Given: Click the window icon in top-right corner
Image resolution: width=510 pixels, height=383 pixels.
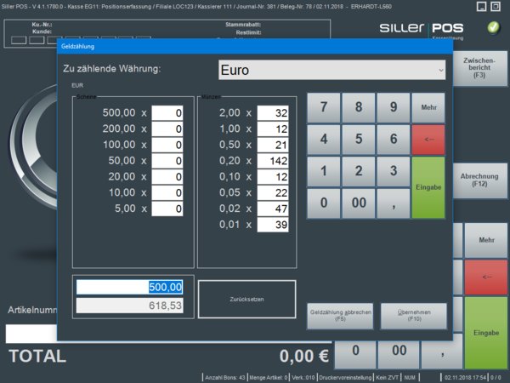Looking at the screenshot, I should (480, 6).
